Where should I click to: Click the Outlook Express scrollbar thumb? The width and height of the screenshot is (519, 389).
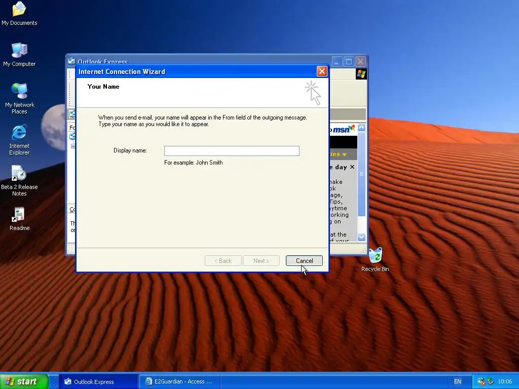(361, 174)
